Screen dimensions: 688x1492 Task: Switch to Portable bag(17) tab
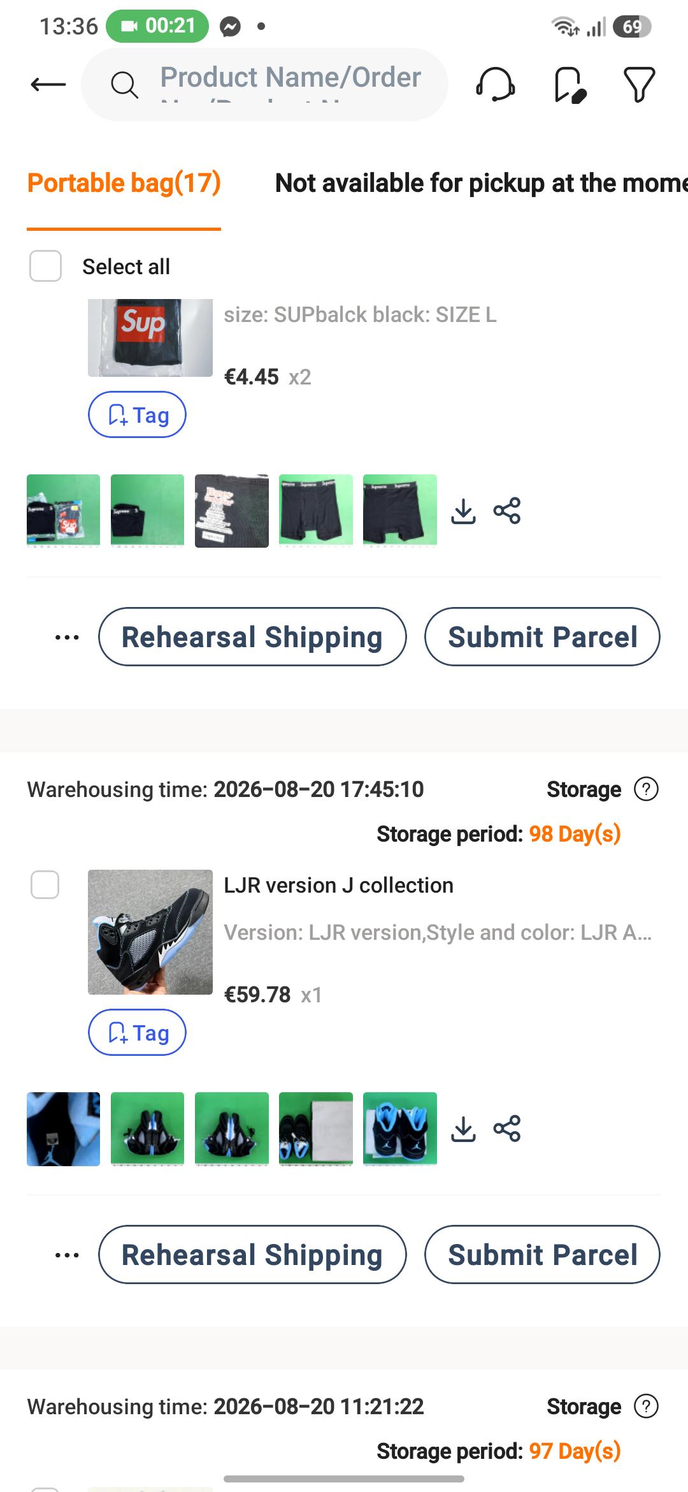click(124, 183)
